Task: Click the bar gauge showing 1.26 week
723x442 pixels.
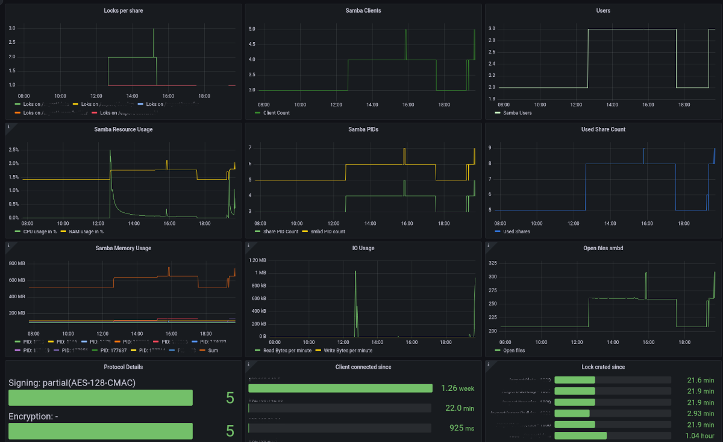Action: click(x=340, y=388)
